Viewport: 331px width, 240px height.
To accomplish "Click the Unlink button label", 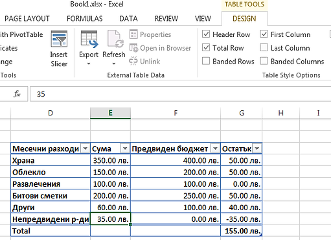I will 150,62.
